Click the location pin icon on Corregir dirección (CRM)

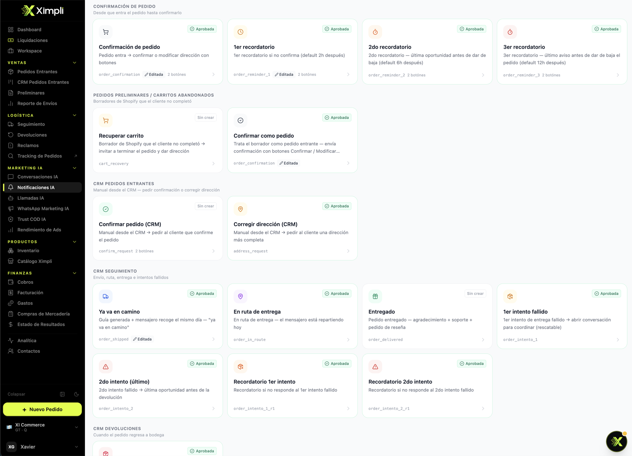[x=241, y=209]
